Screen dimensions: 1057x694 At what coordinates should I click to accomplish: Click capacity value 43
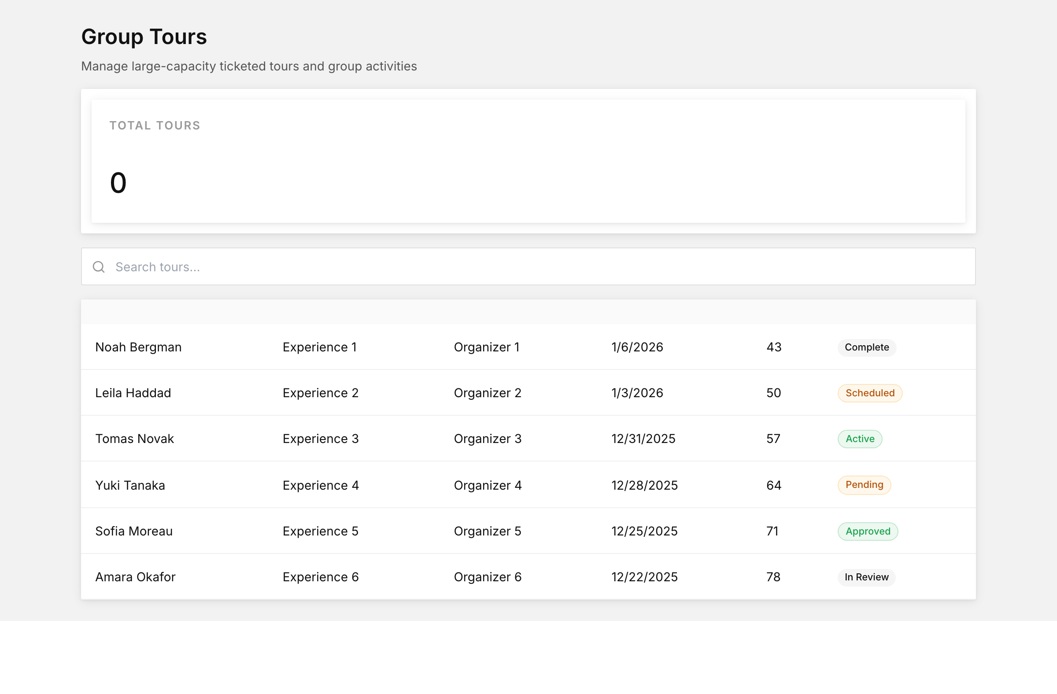(774, 347)
